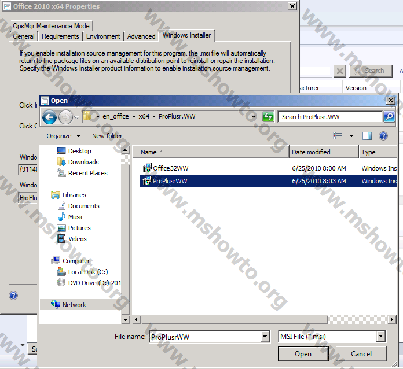Click the Open button

point(303,354)
